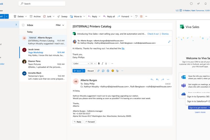Viewport: 210px width, 140px height.
Task: Open the Eleanor Pena Team Pictures email
Action: tap(43, 64)
